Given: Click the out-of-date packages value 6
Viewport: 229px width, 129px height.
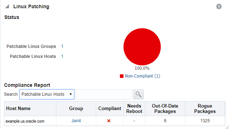Looking at the screenshot, I should (165, 121).
